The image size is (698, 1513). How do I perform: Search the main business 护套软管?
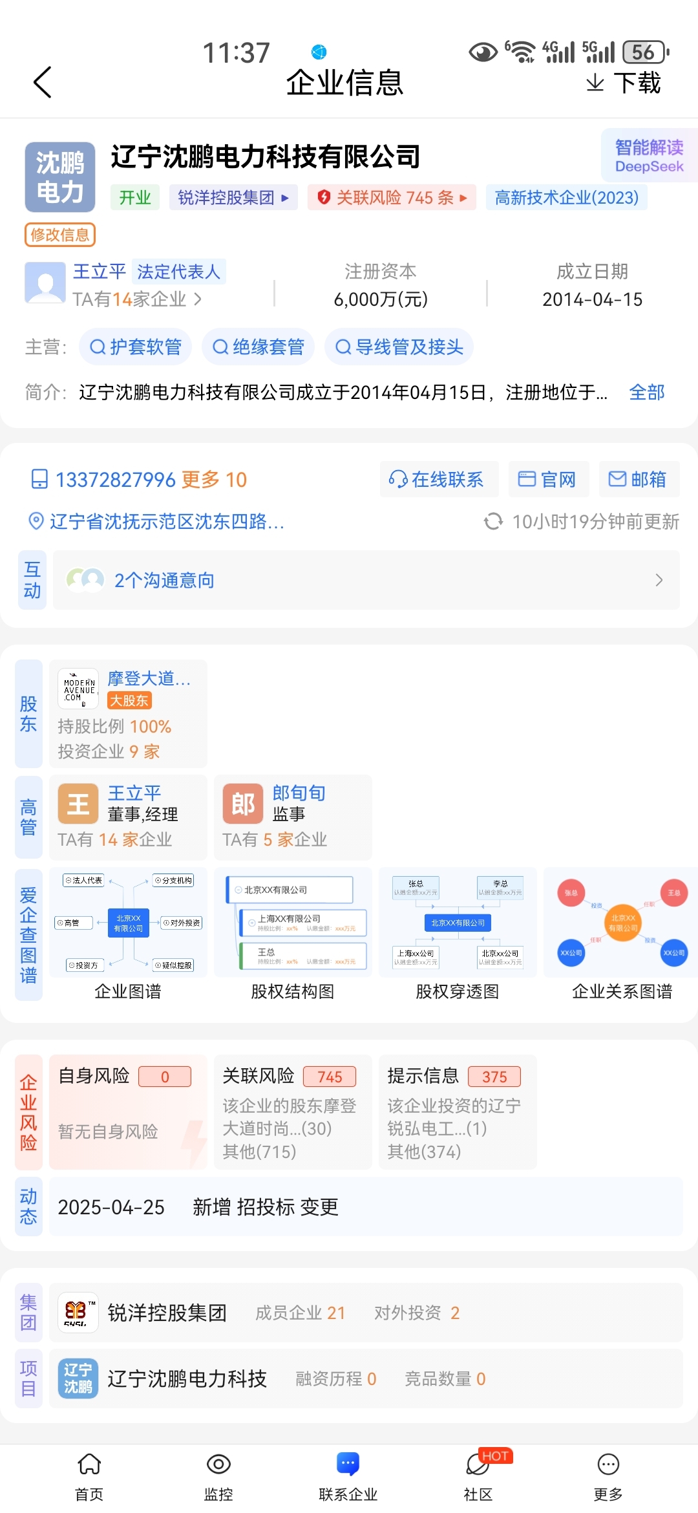(135, 347)
